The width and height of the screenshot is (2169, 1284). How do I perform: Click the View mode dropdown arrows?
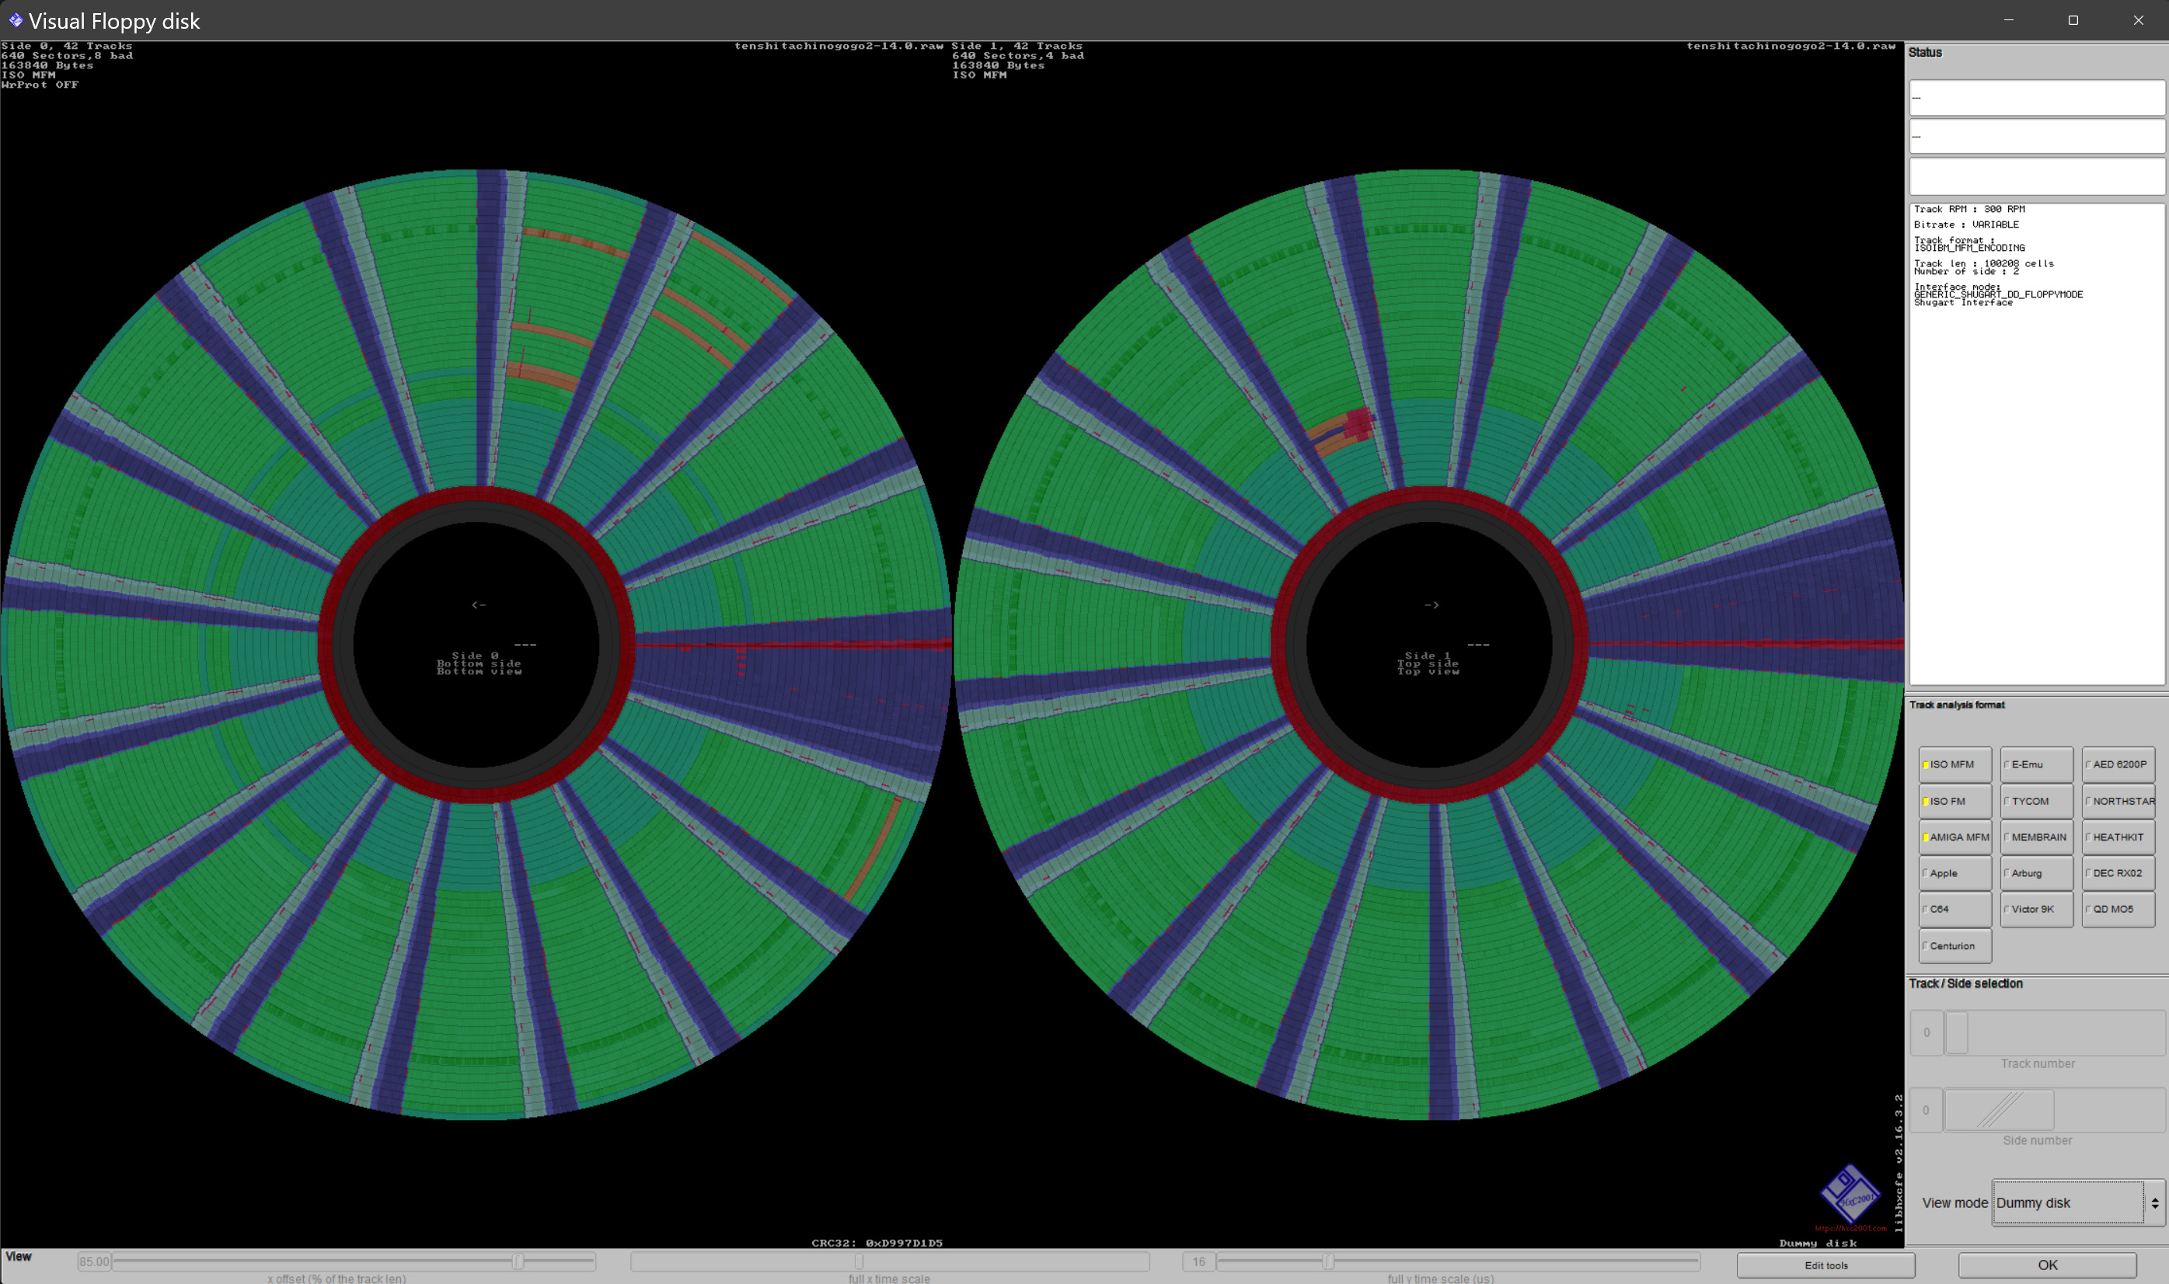2154,1202
